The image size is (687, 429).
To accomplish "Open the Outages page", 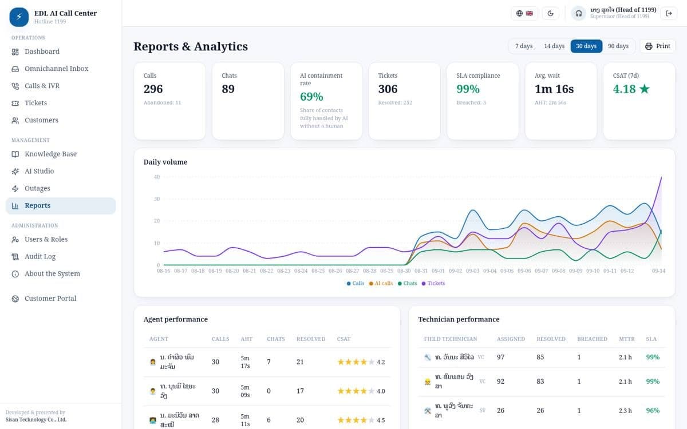I will pos(61,188).
